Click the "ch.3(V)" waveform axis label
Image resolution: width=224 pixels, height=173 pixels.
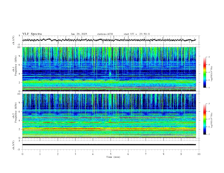14,145
